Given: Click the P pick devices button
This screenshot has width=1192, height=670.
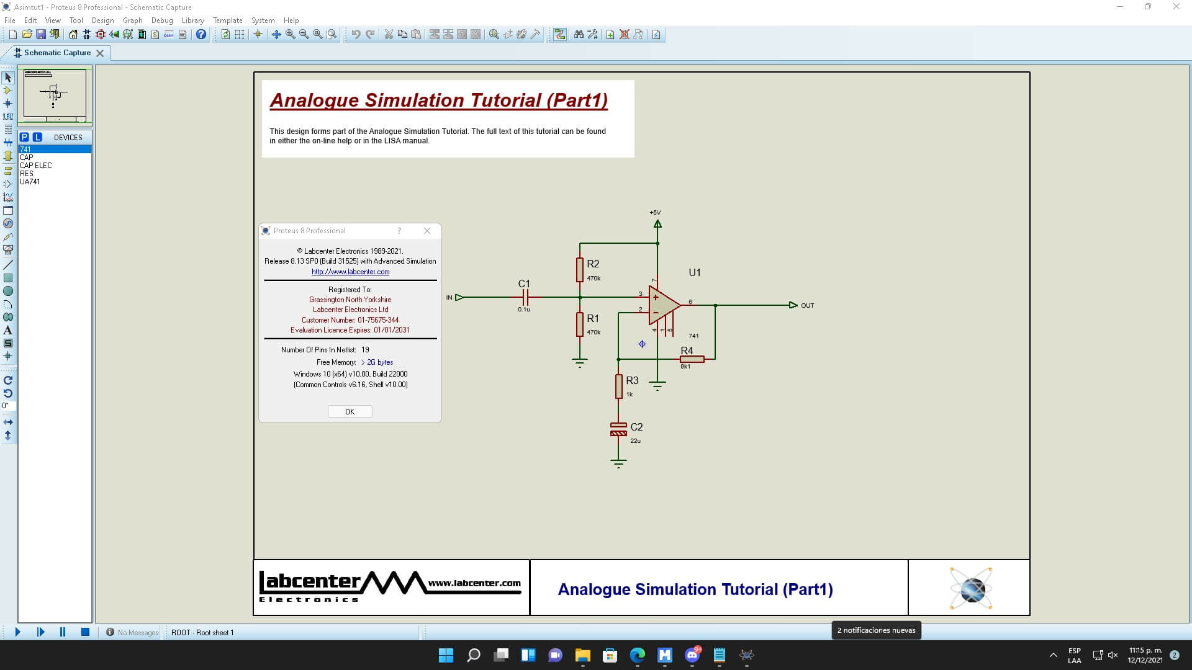Looking at the screenshot, I should [24, 137].
